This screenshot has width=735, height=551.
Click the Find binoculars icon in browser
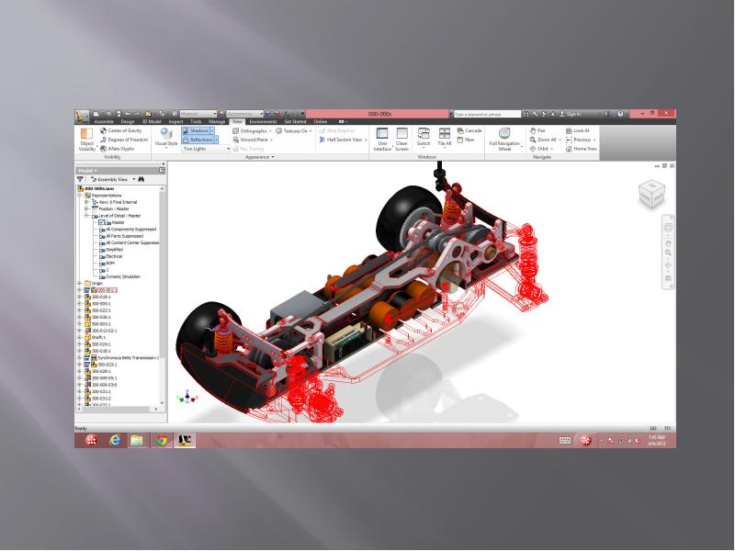(x=140, y=178)
